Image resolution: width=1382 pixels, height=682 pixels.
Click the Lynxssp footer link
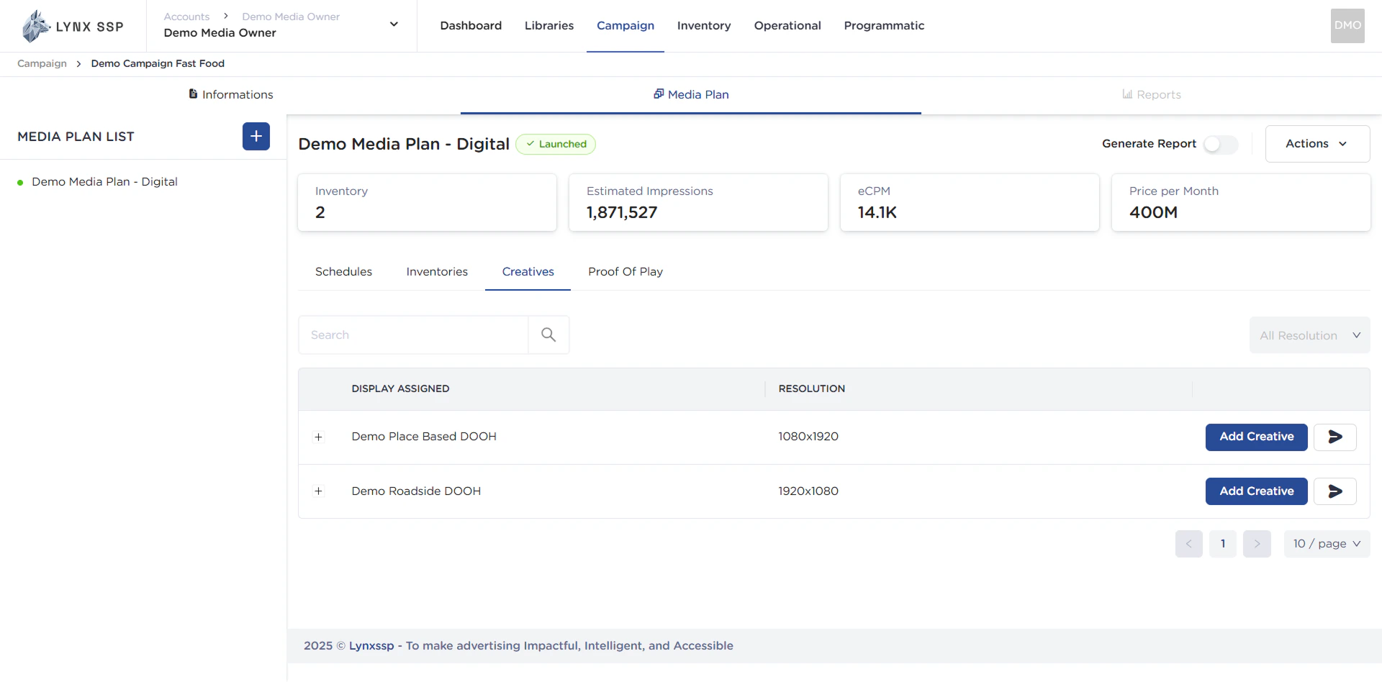pyautogui.click(x=371, y=646)
